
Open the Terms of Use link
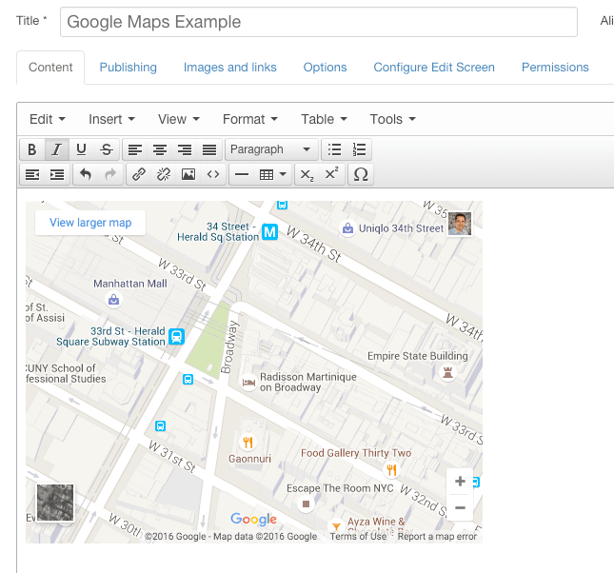358,537
